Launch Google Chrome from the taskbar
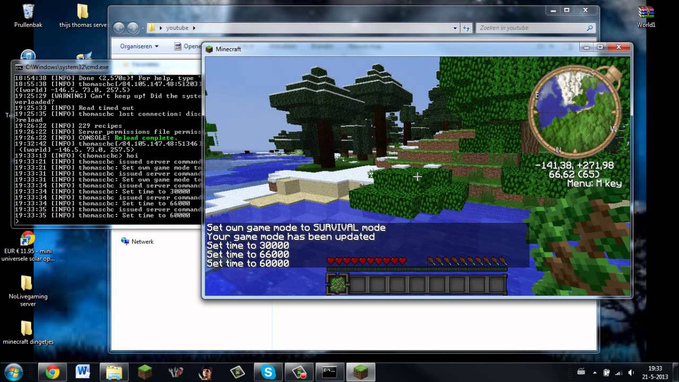Screen dimensions: 679x382 [53, 372]
